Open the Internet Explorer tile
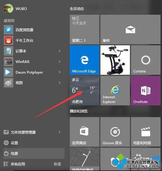The width and height of the screenshot is (162, 171). click(x=115, y=91)
